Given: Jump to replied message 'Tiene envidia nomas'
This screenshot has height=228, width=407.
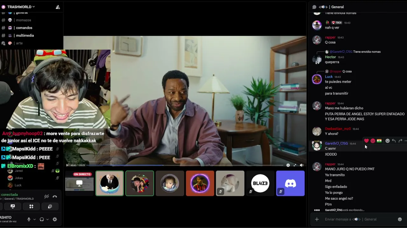Looking at the screenshot, I should (367, 52).
